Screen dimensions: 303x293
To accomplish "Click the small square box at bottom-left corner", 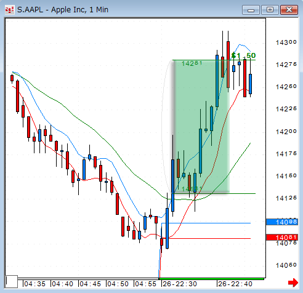I will [11, 282].
